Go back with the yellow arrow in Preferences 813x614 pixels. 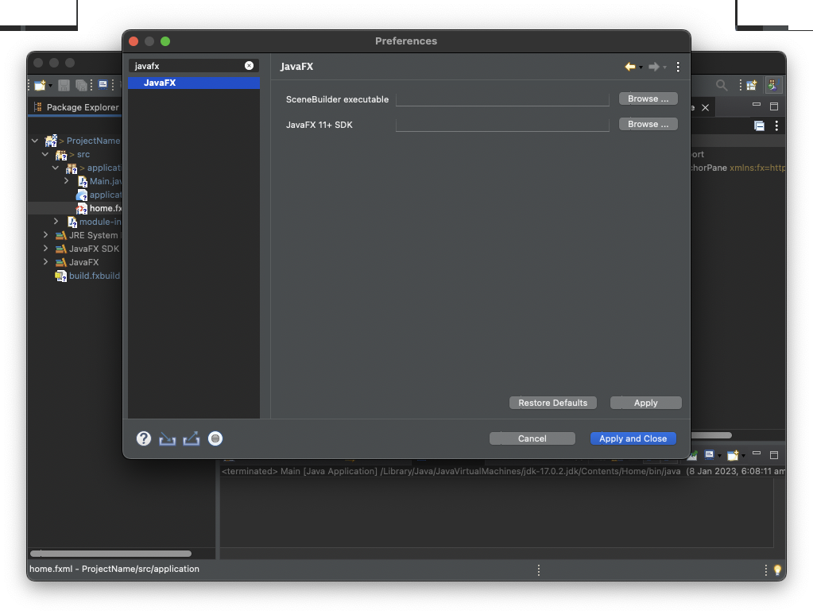(630, 67)
